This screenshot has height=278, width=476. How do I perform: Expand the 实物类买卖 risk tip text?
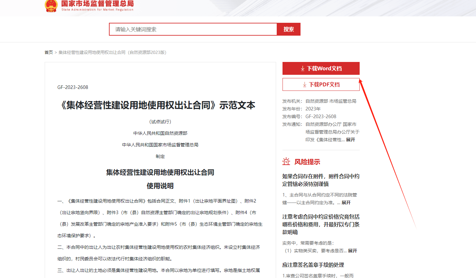click(x=352, y=251)
